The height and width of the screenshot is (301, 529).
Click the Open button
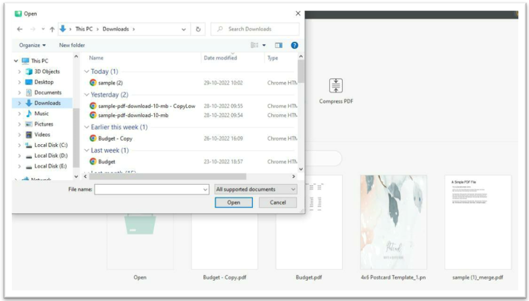233,202
